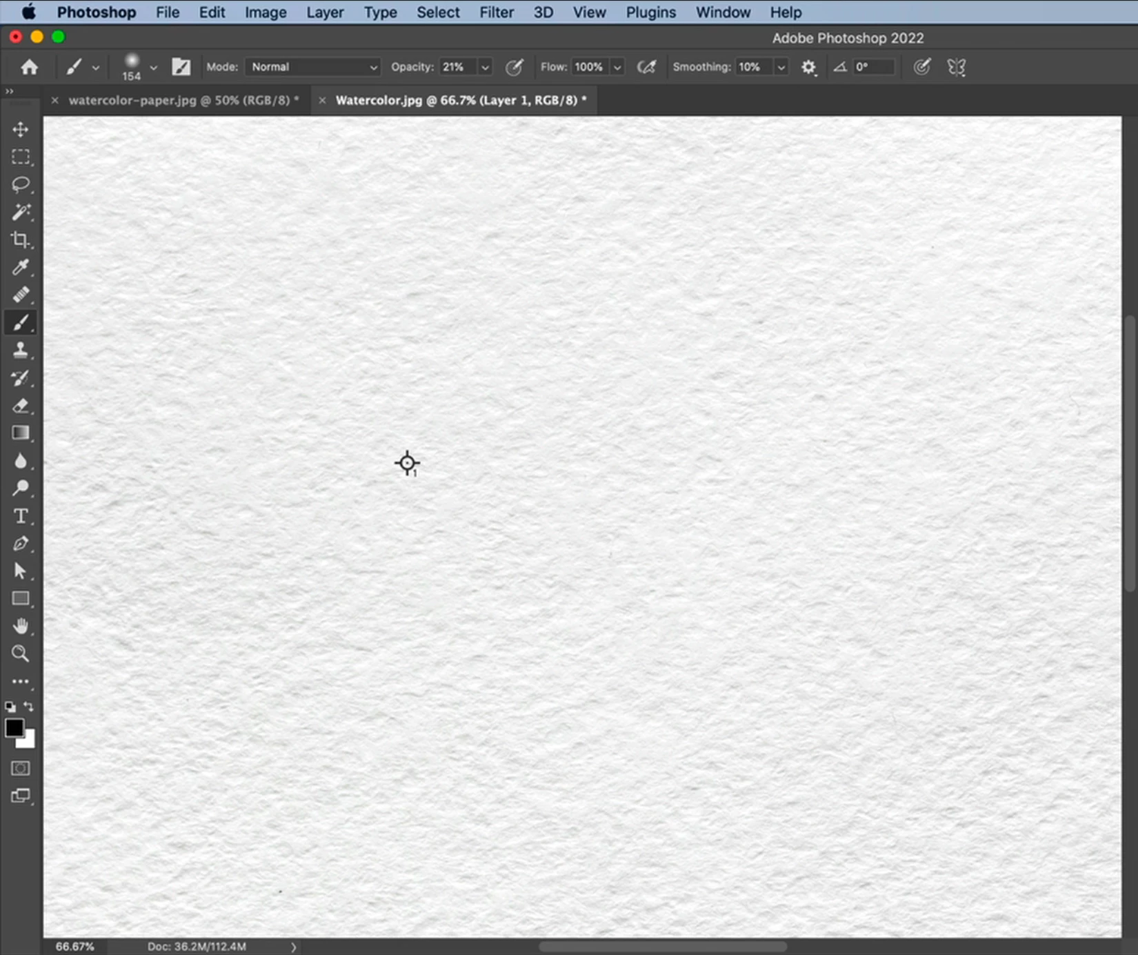The image size is (1138, 955).
Task: Open the Photoshop application menu
Action: (x=97, y=12)
